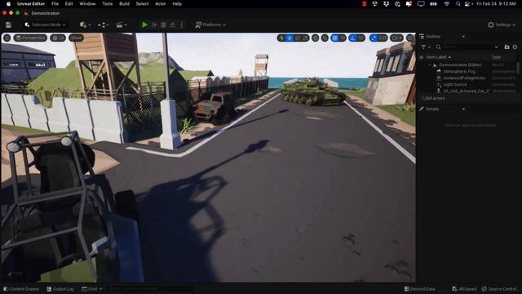Choose the Select objects tool in viewport
This screenshot has height=294, width=522.
coord(281,38)
